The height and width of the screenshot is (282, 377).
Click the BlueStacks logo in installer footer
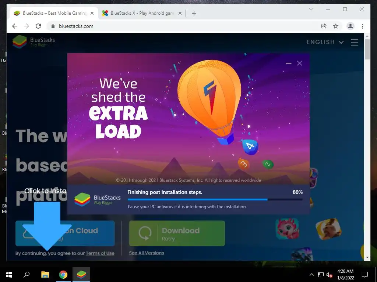point(97,199)
